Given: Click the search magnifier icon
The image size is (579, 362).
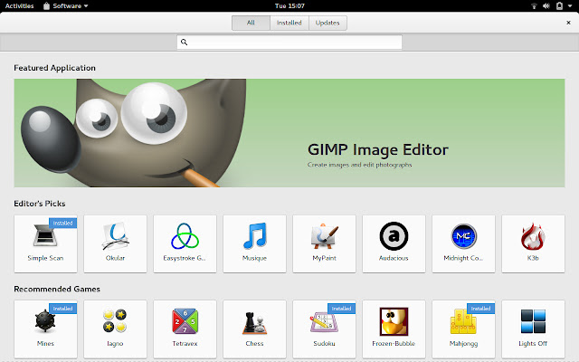Looking at the screenshot, I should coord(184,43).
